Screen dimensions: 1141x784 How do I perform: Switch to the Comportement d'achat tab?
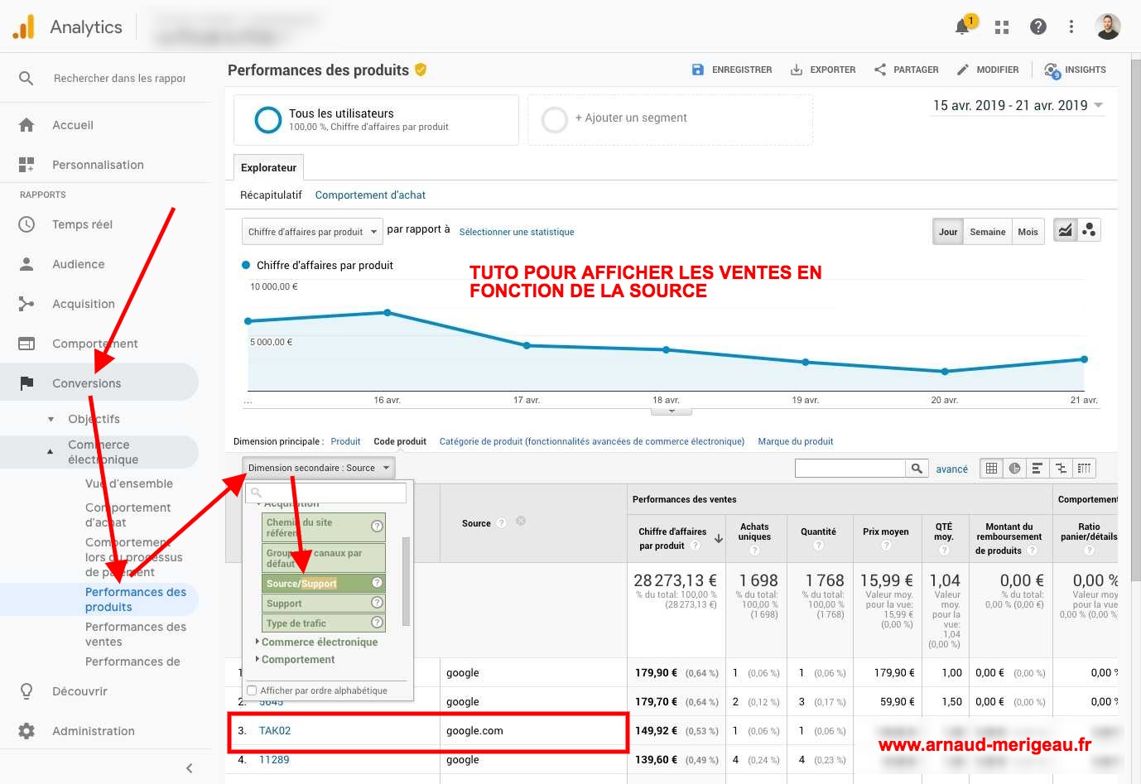pos(370,195)
